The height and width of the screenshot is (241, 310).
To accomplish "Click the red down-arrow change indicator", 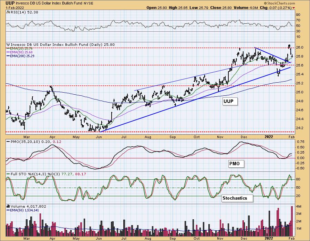I will (293, 8).
